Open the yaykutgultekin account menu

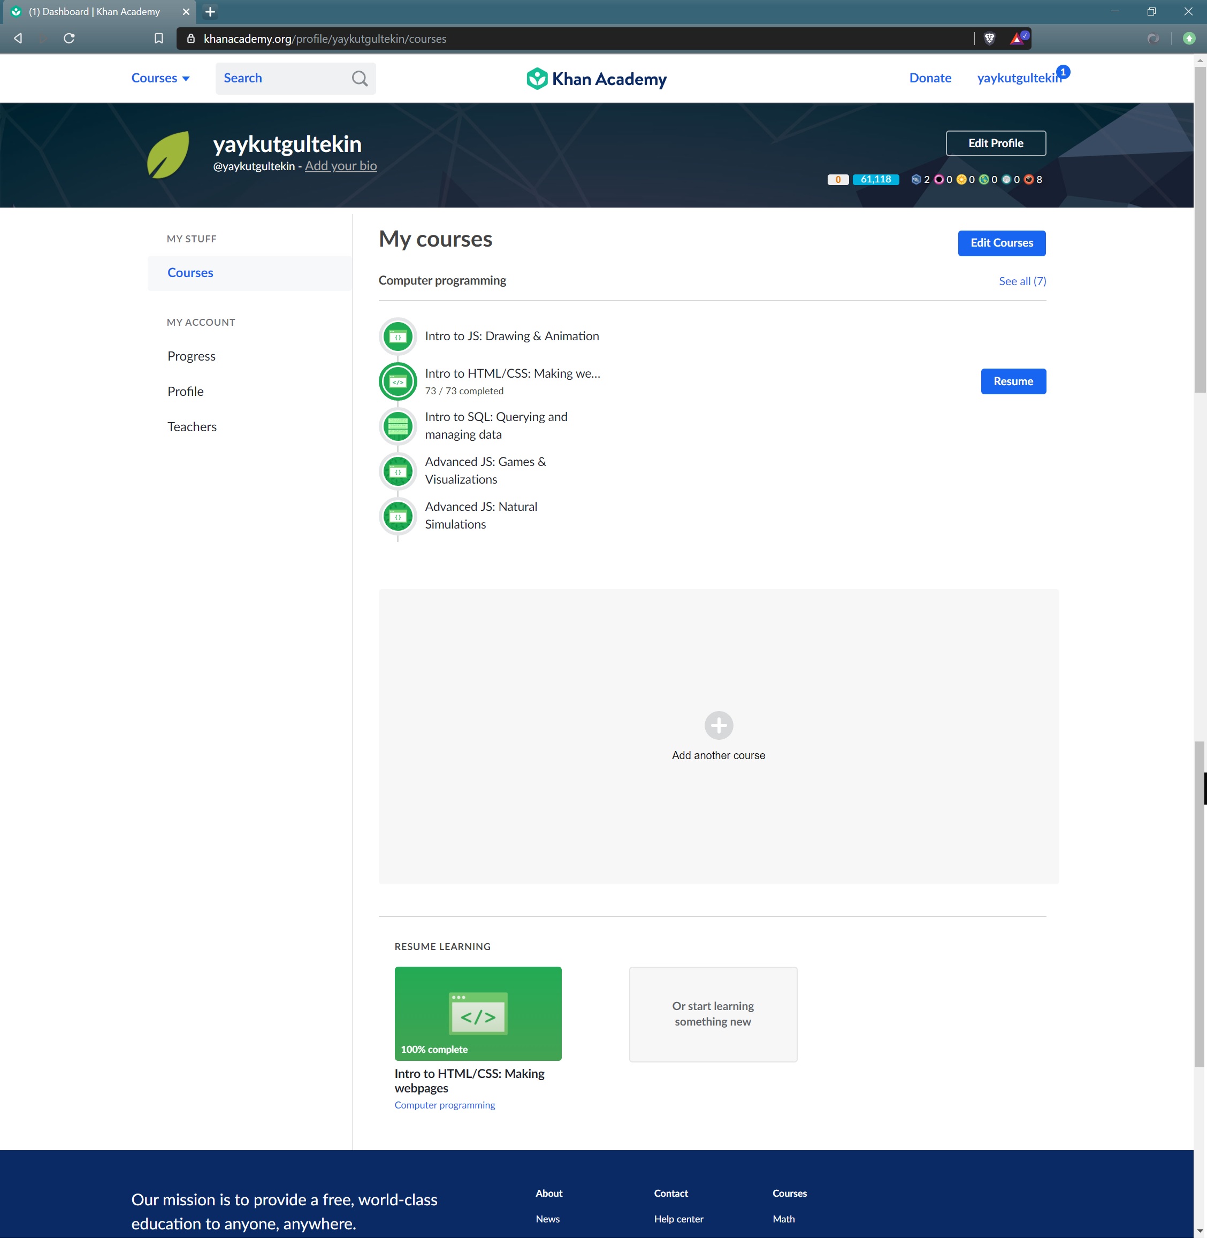tap(1019, 78)
